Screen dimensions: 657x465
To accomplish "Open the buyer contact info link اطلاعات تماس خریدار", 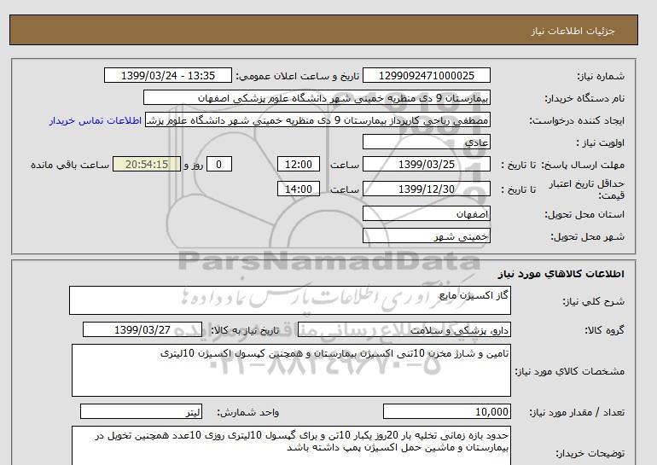I will click(95, 120).
